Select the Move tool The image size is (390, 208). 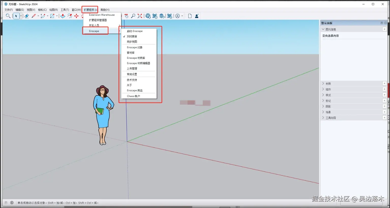[x=76, y=16]
